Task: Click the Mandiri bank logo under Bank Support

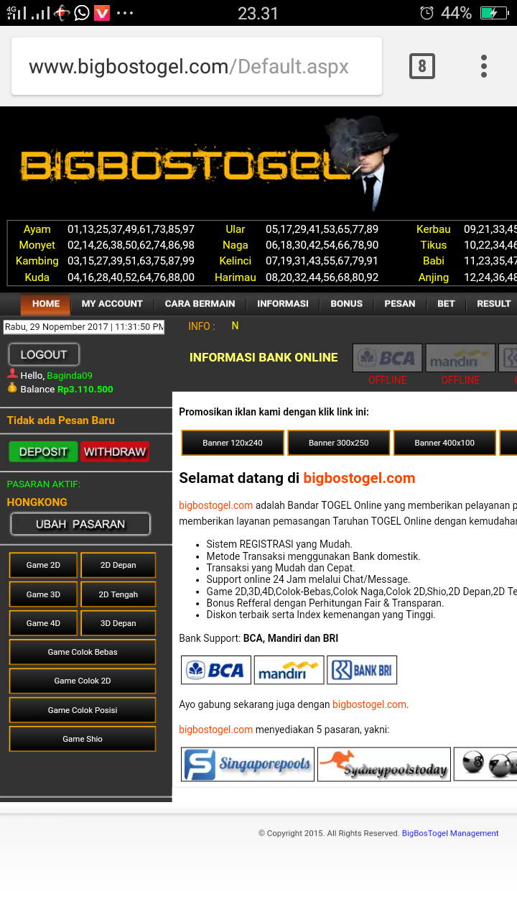Action: coord(289,670)
